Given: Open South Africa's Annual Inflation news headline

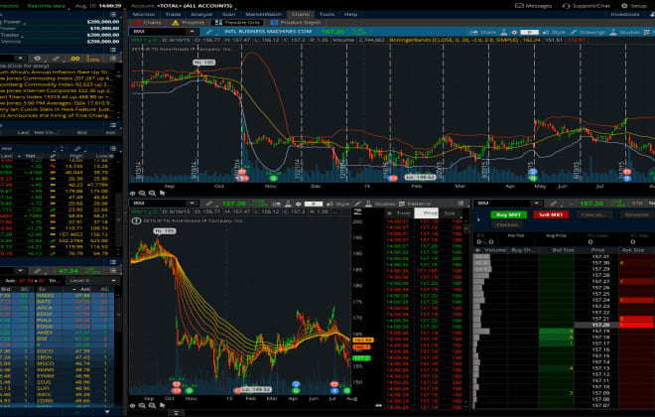Looking at the screenshot, I should click(x=57, y=72).
